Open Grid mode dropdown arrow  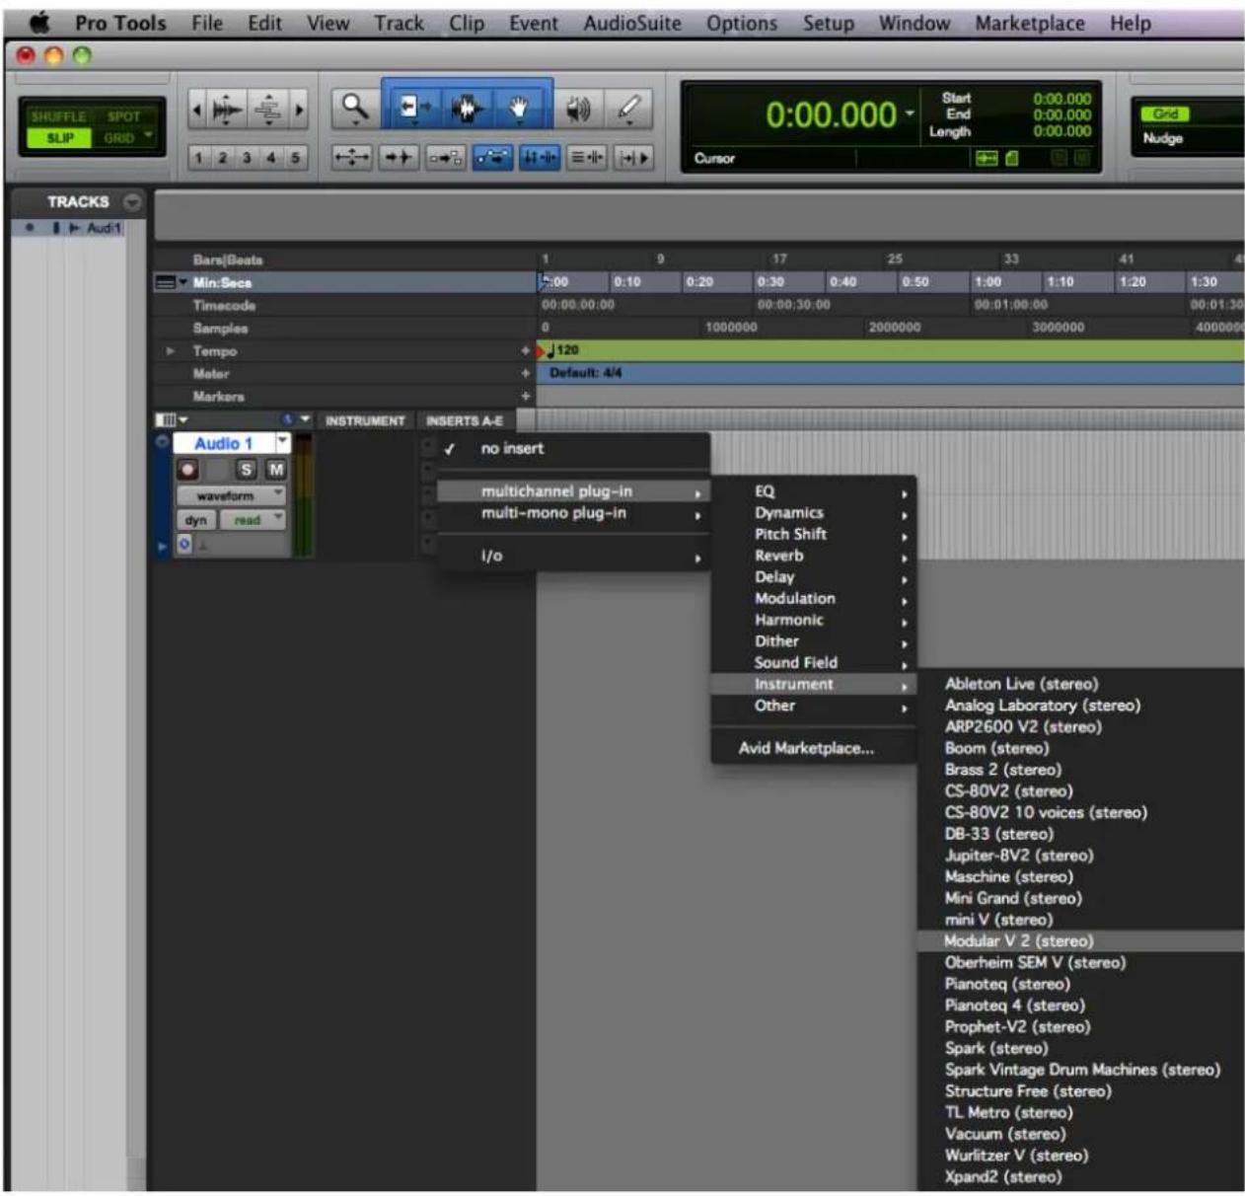[149, 136]
